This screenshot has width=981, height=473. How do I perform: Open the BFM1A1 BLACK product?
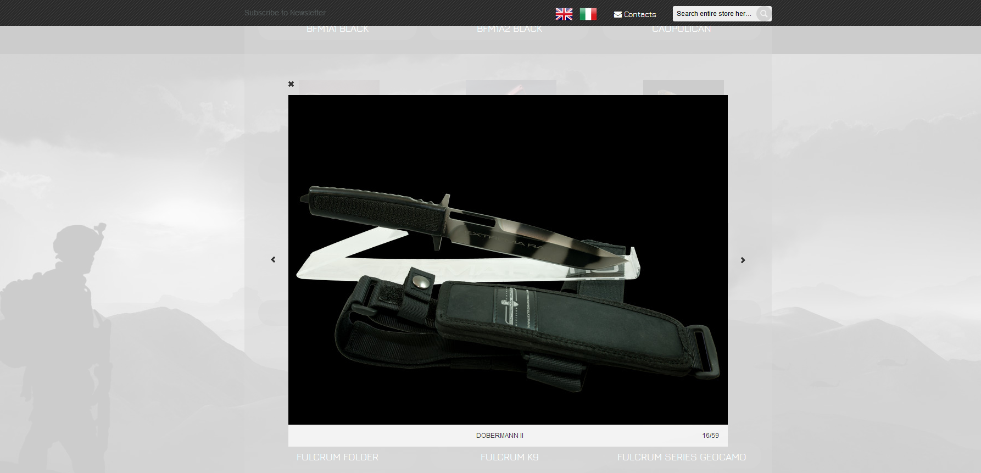(337, 29)
